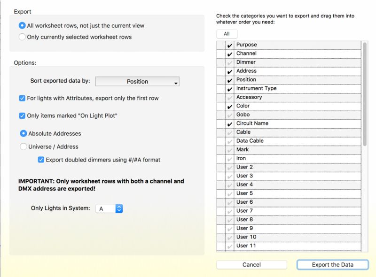Check the User 2 category

tap(230, 168)
